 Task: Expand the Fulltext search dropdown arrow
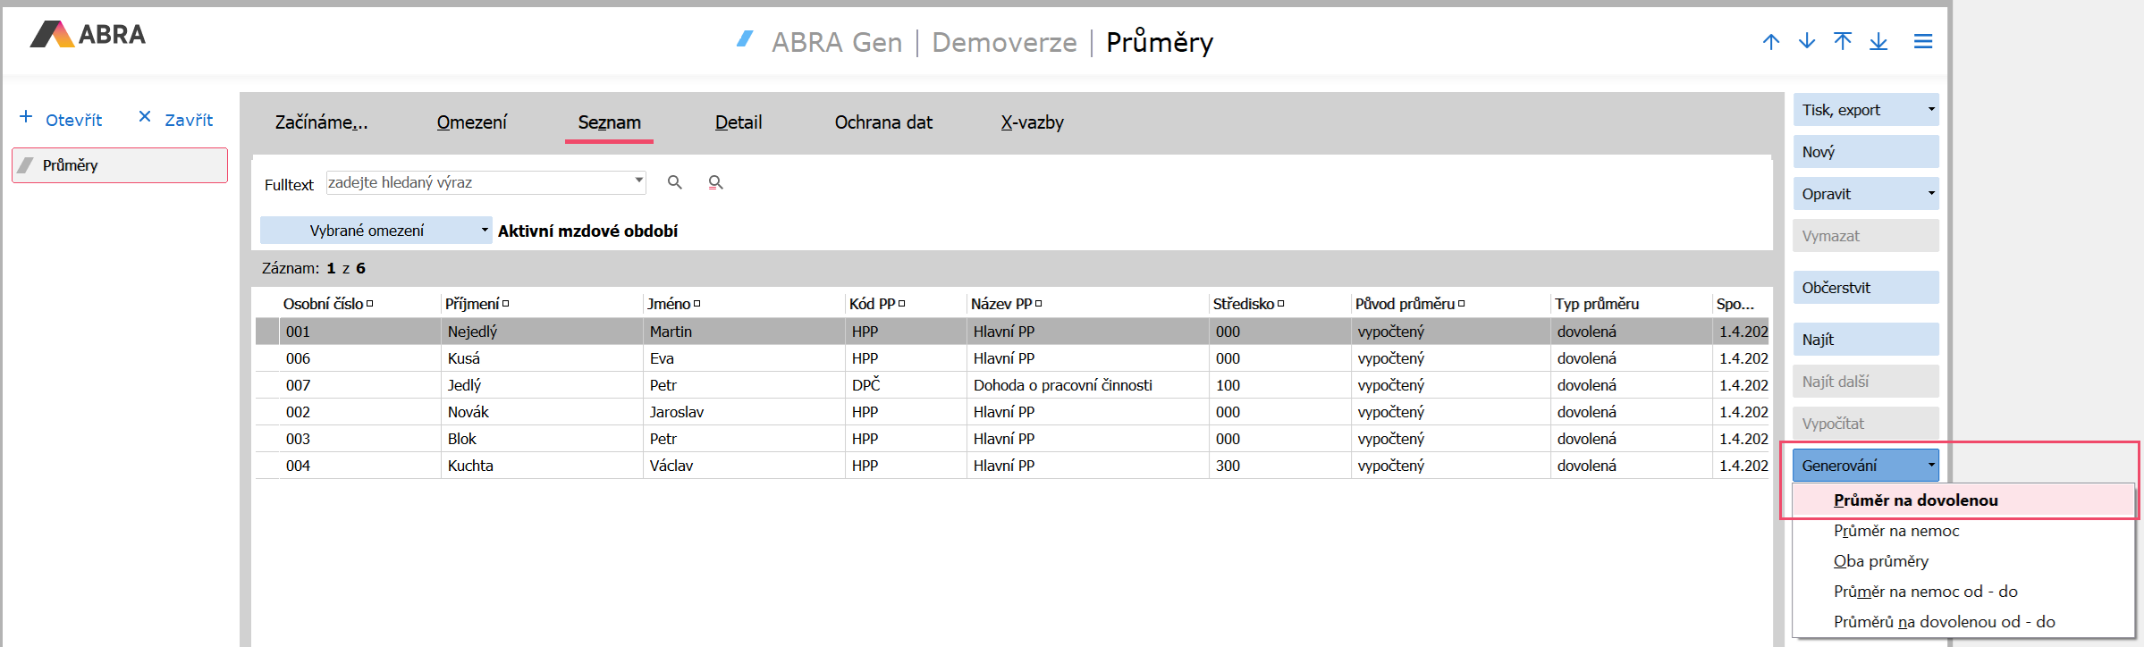coord(638,181)
